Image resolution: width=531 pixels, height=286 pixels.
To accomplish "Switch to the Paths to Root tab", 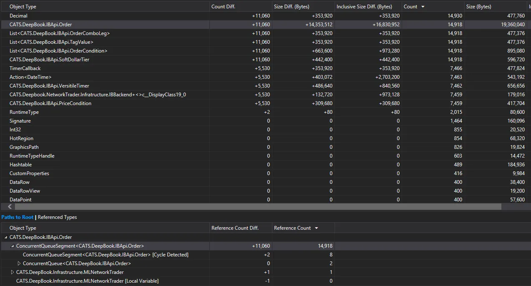I will coord(17,217).
